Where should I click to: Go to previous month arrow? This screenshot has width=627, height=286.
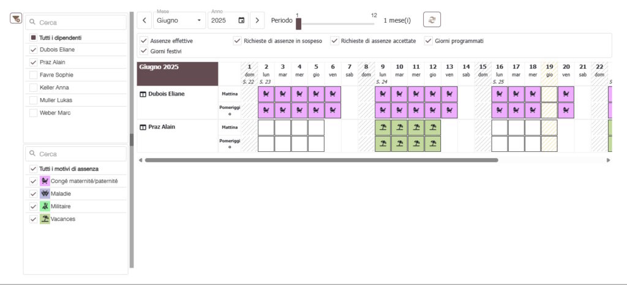click(x=144, y=20)
